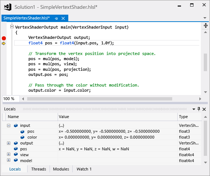Expand the view matrix node
Screen dimensions: 210x176
click(x=8, y=154)
